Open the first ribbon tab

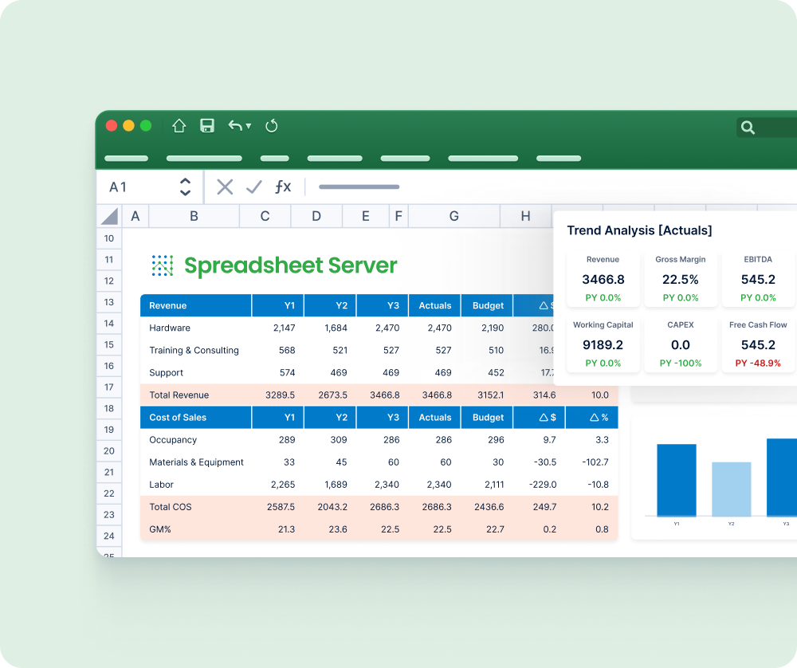pos(126,159)
